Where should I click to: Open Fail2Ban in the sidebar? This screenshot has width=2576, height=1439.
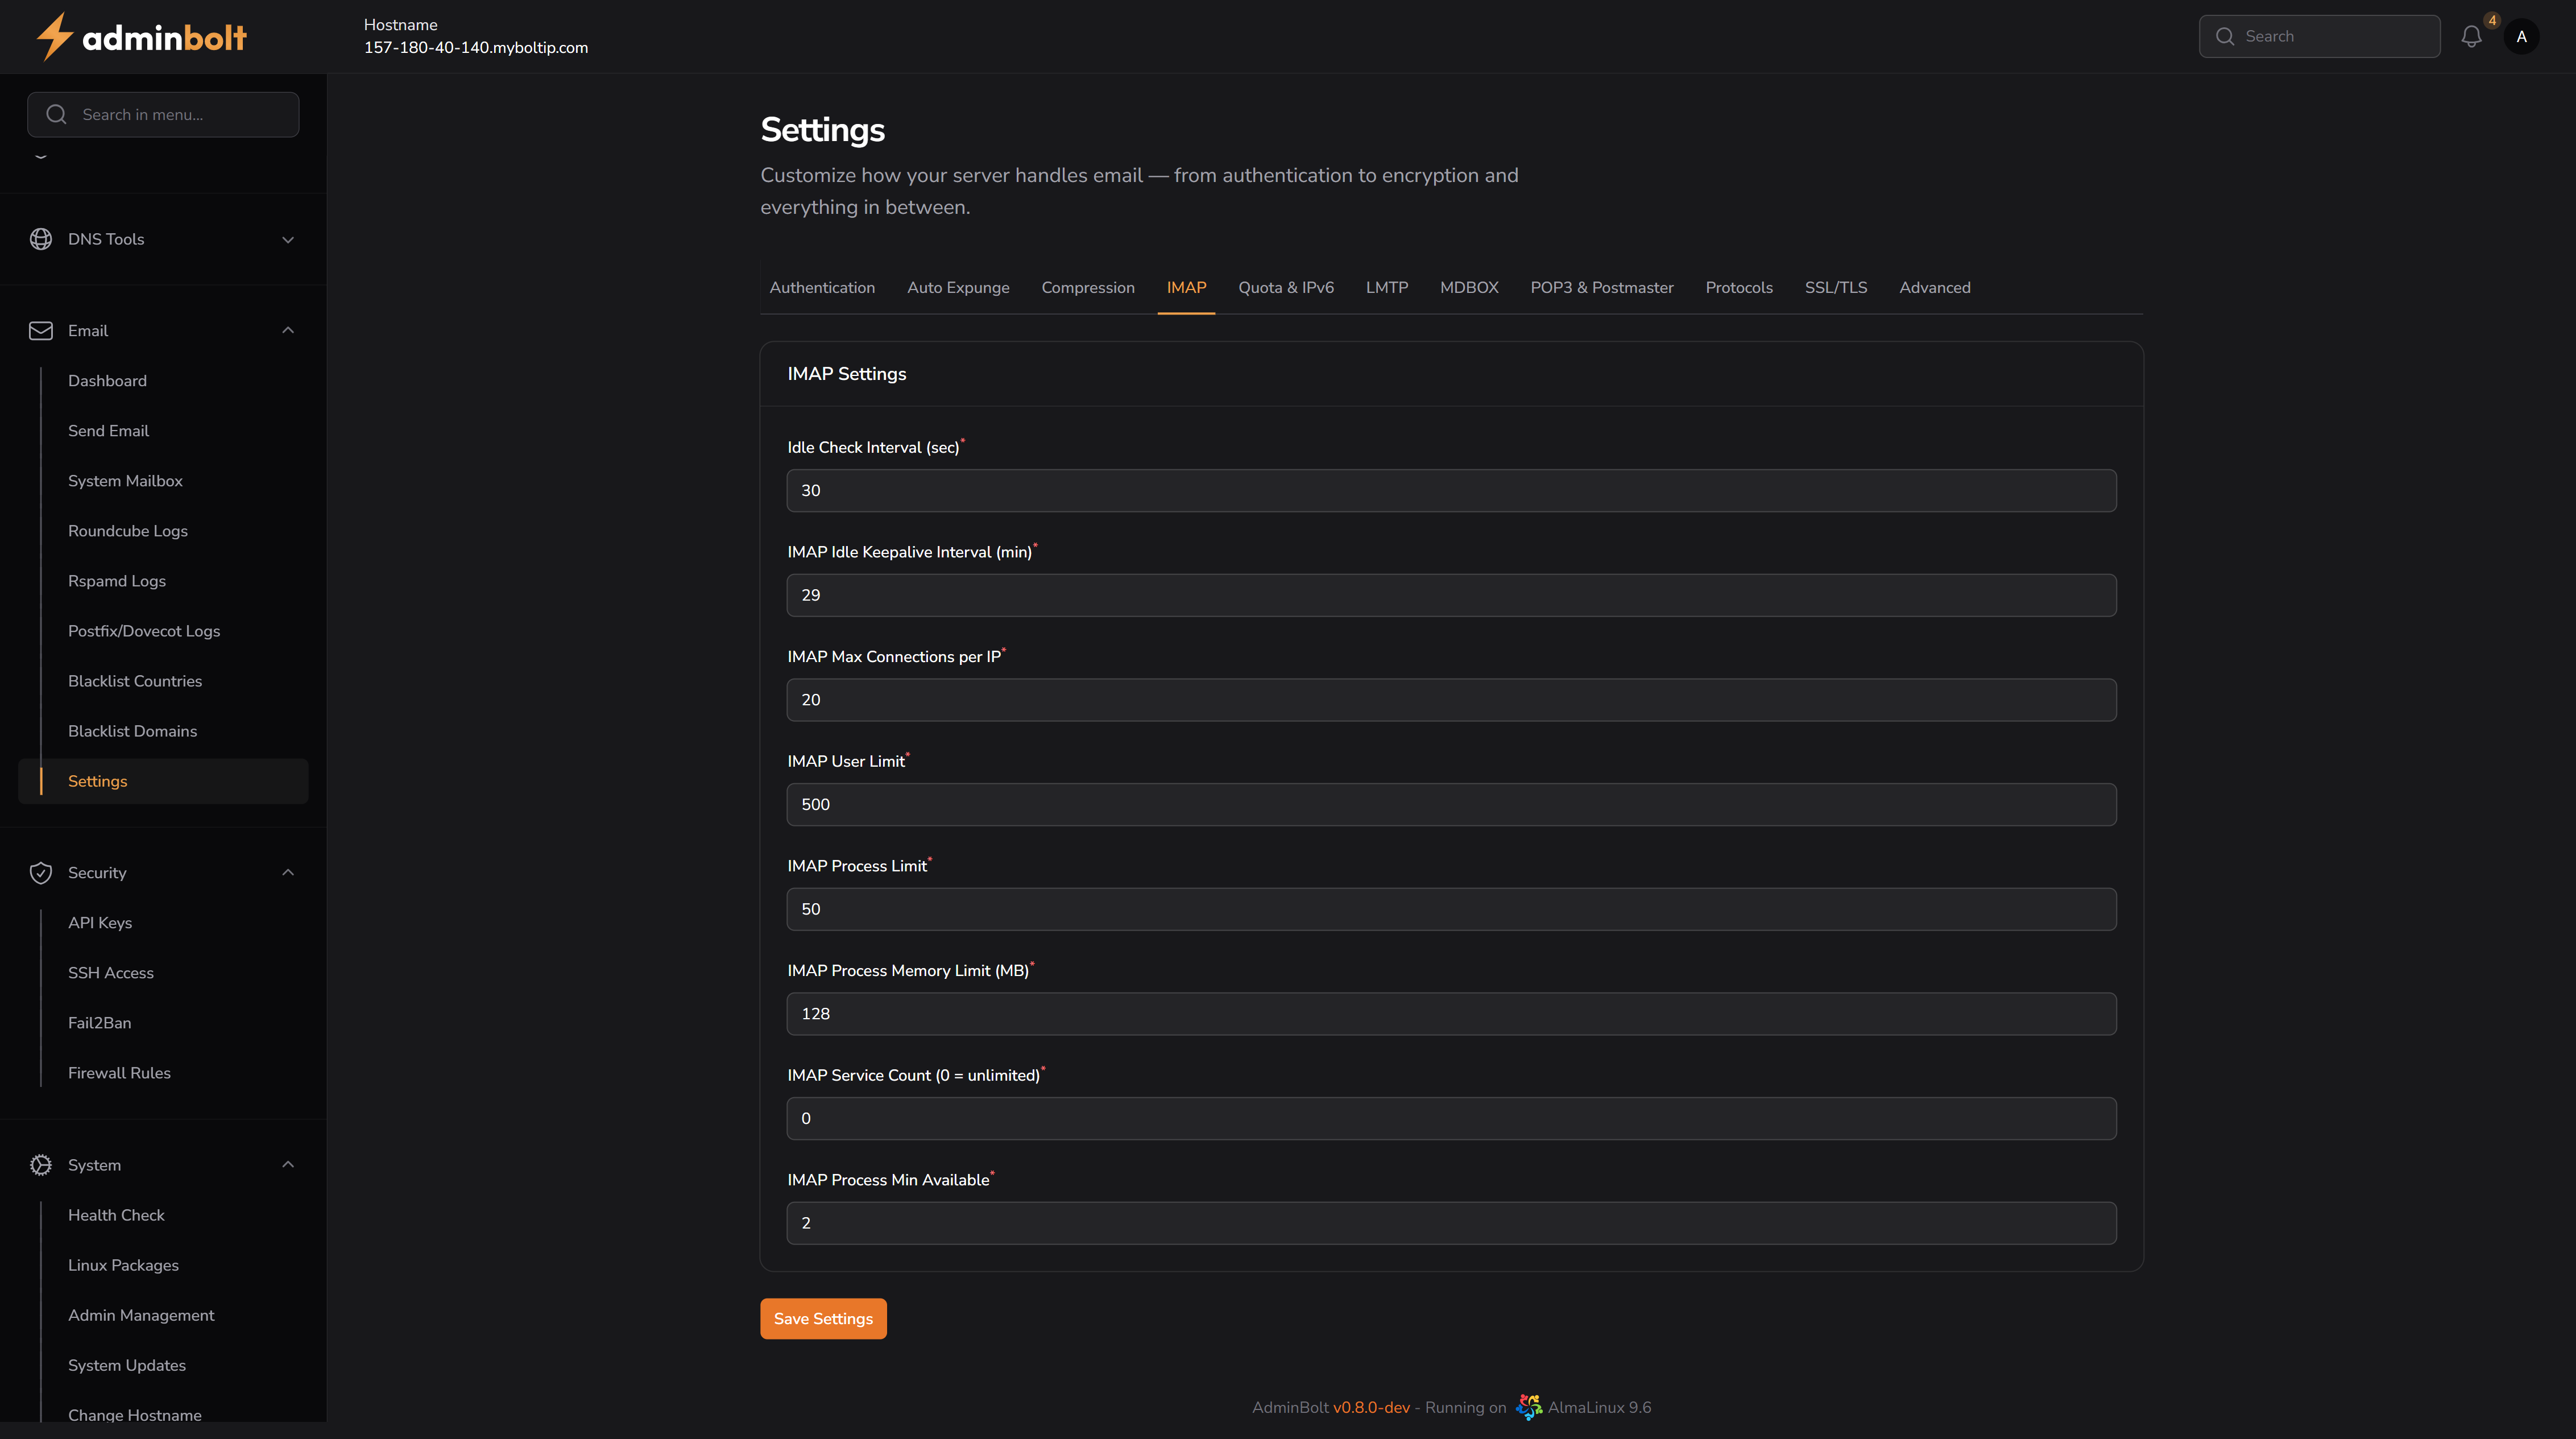(x=100, y=1023)
